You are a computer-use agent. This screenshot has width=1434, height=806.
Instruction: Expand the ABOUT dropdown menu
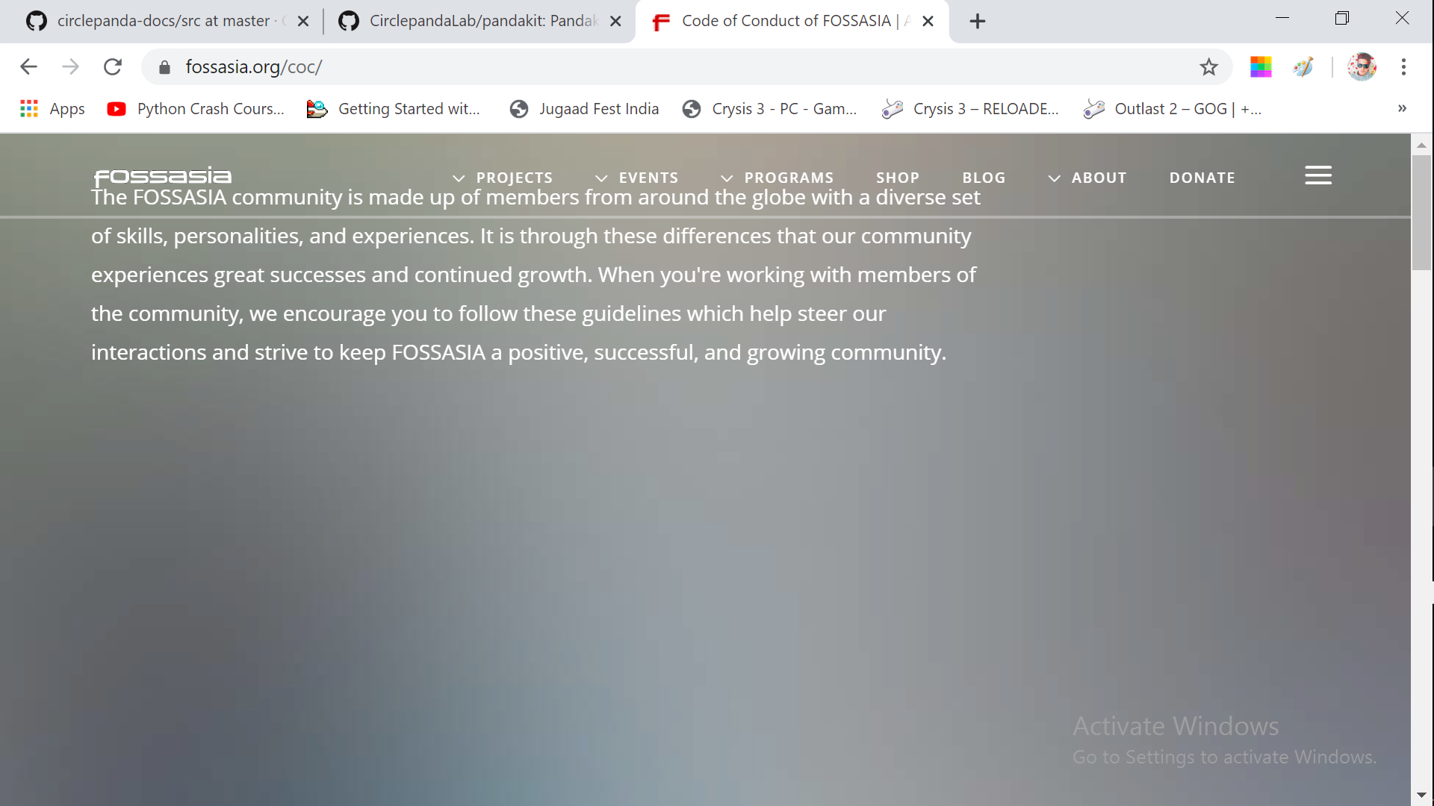click(x=1087, y=178)
